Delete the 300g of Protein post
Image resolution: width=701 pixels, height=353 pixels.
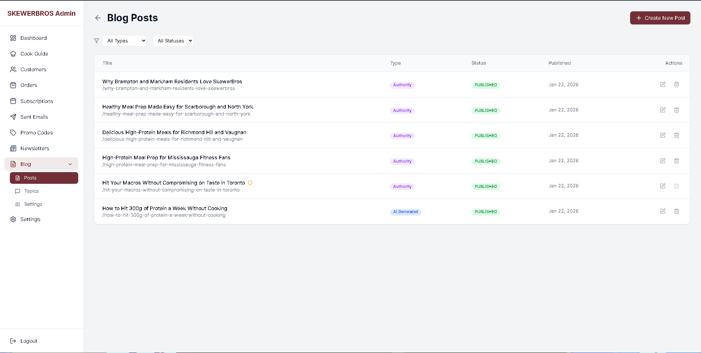click(x=676, y=211)
